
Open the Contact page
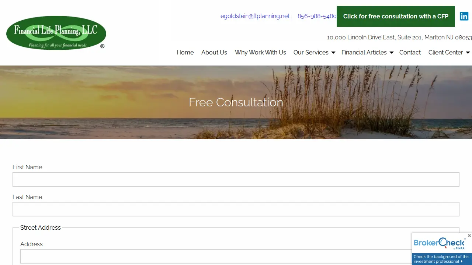coord(410,52)
